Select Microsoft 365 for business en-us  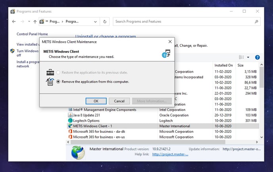[163, 137]
